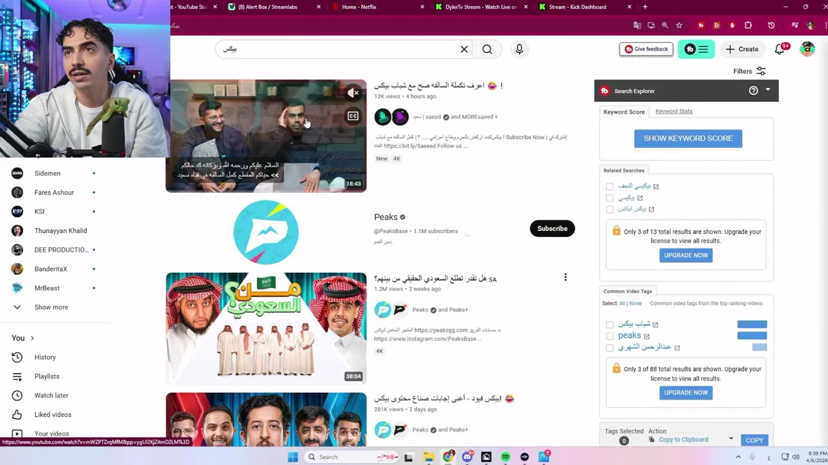Open external link for third related search

click(651, 209)
